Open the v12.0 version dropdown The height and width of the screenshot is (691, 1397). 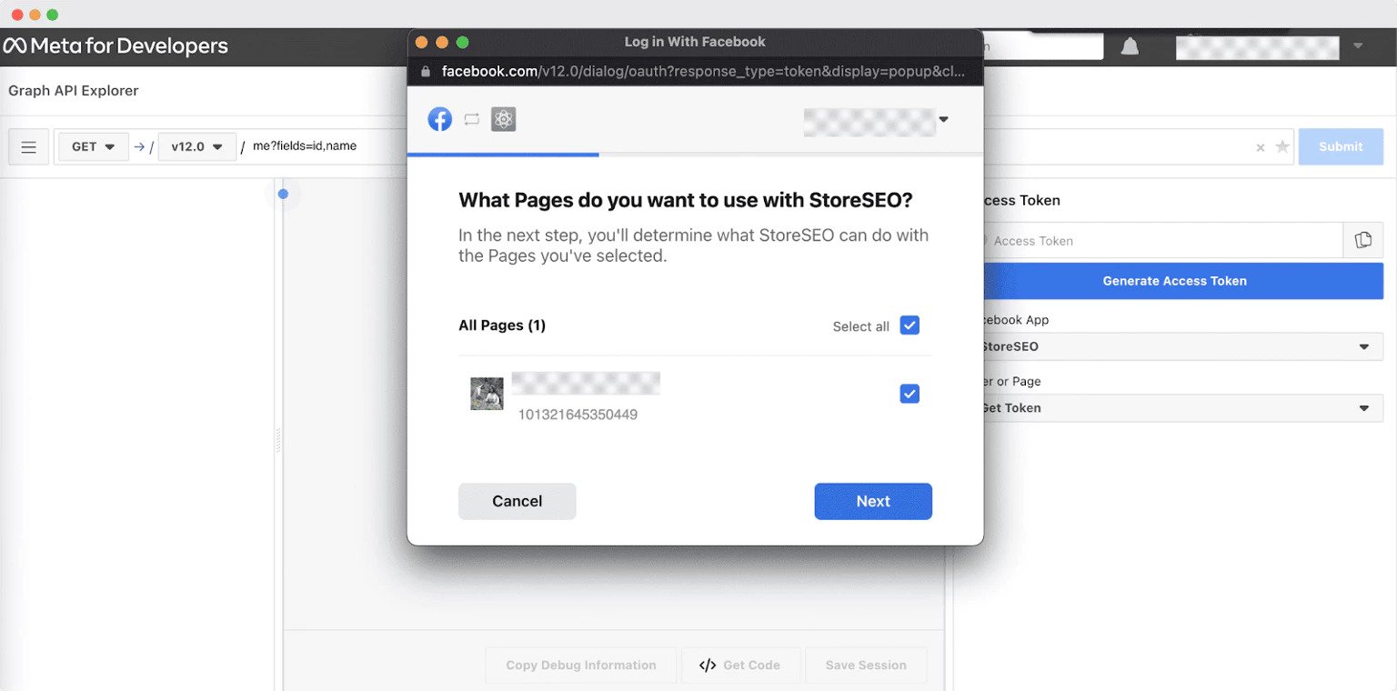coord(197,146)
